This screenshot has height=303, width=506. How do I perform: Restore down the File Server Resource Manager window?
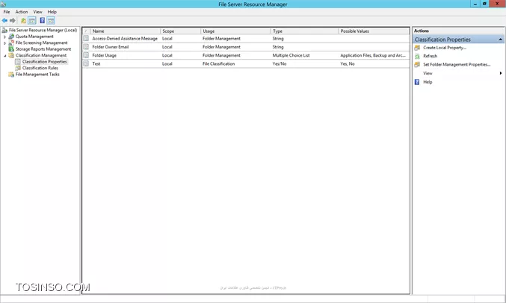click(x=484, y=4)
